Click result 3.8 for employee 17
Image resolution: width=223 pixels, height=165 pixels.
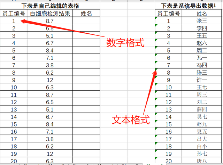click(50, 139)
